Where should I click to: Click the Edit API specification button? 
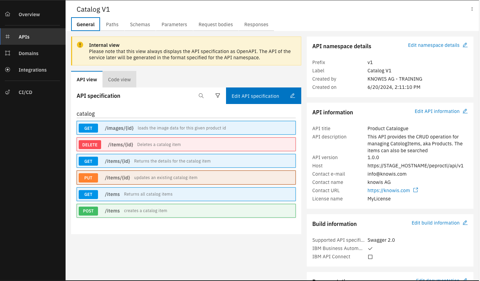tap(263, 96)
